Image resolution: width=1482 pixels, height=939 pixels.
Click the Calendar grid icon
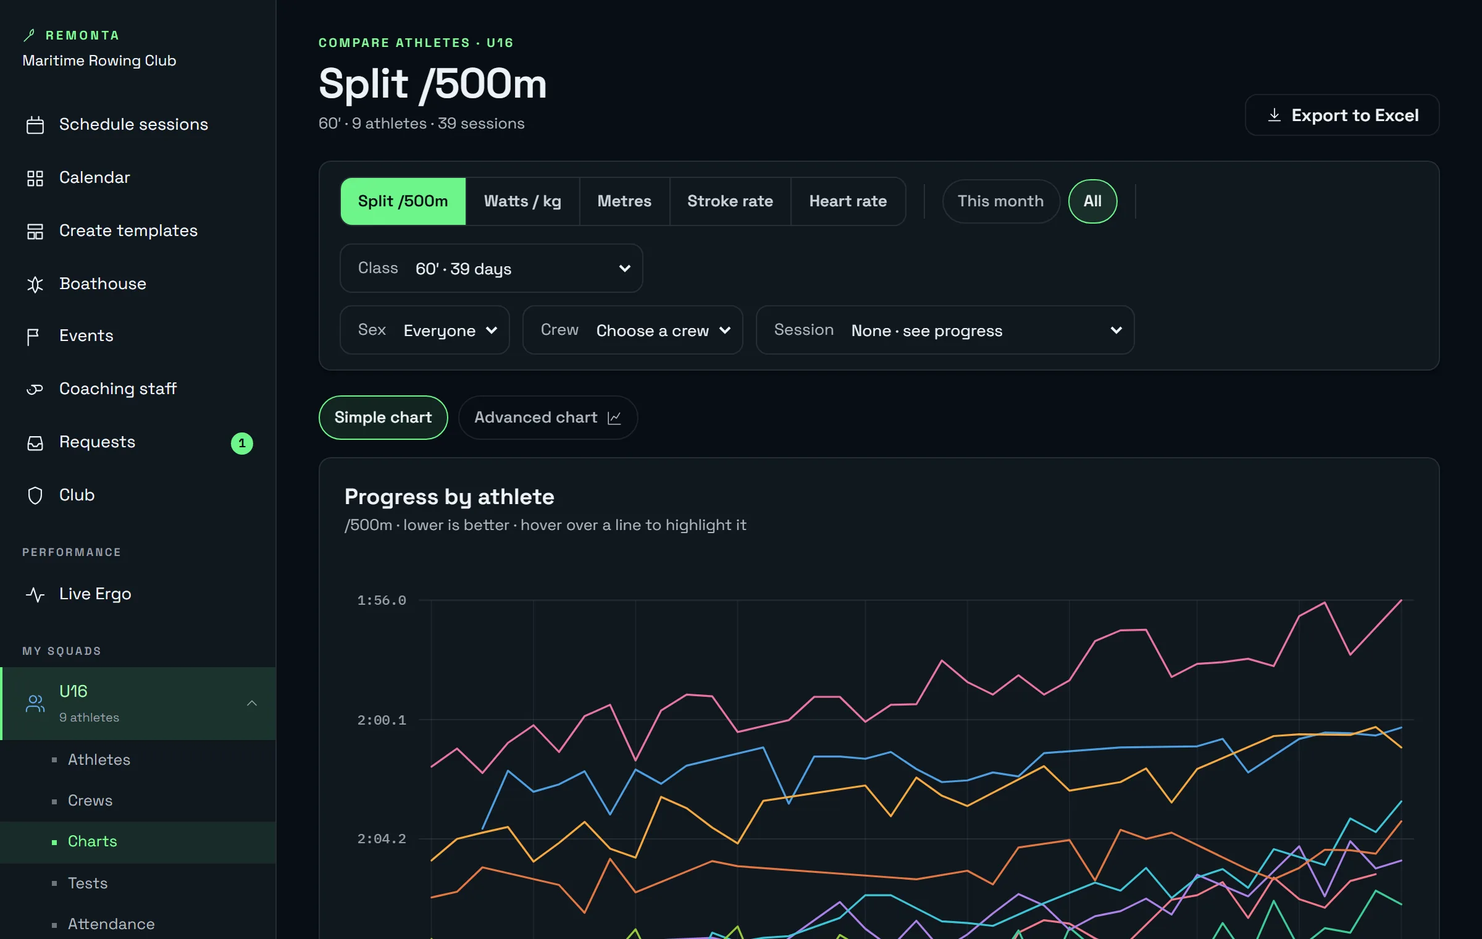[35, 178]
